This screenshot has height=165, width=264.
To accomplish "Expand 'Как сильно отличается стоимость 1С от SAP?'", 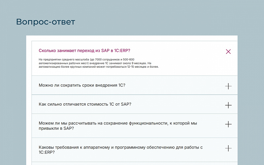I will (85, 104).
